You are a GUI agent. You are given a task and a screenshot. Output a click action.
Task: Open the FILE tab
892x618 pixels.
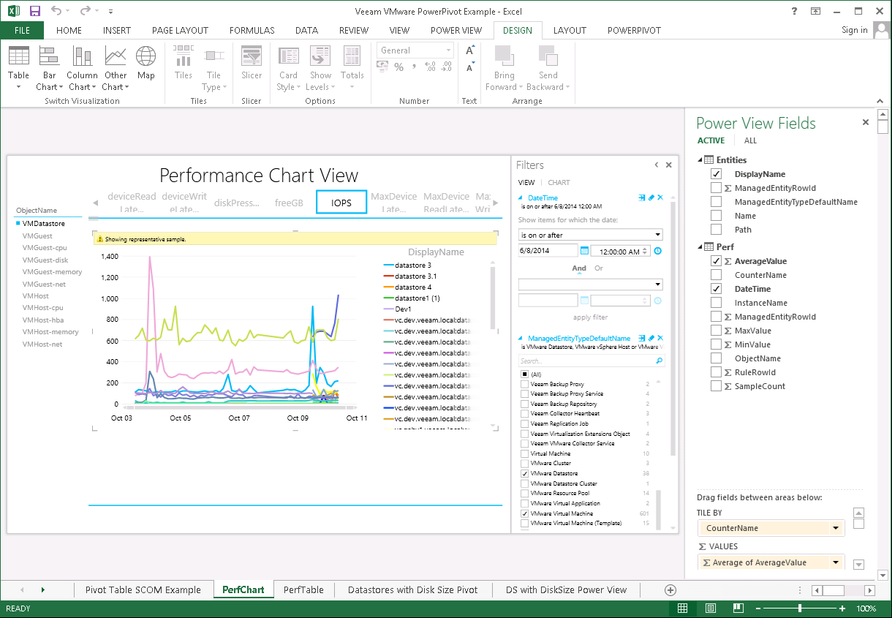click(22, 30)
